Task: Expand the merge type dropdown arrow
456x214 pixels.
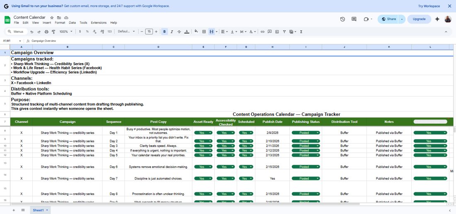Action: click(217, 32)
